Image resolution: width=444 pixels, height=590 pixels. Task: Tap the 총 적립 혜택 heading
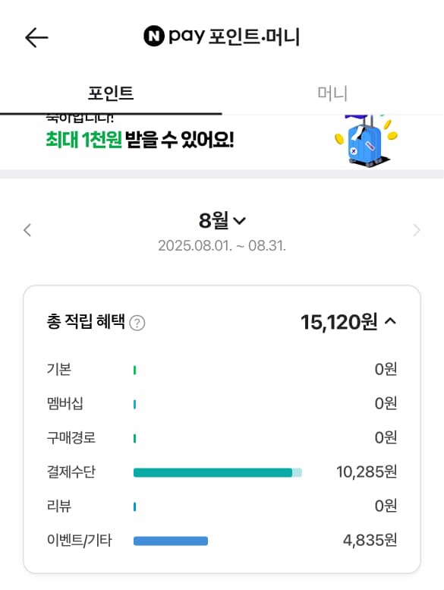click(x=85, y=322)
